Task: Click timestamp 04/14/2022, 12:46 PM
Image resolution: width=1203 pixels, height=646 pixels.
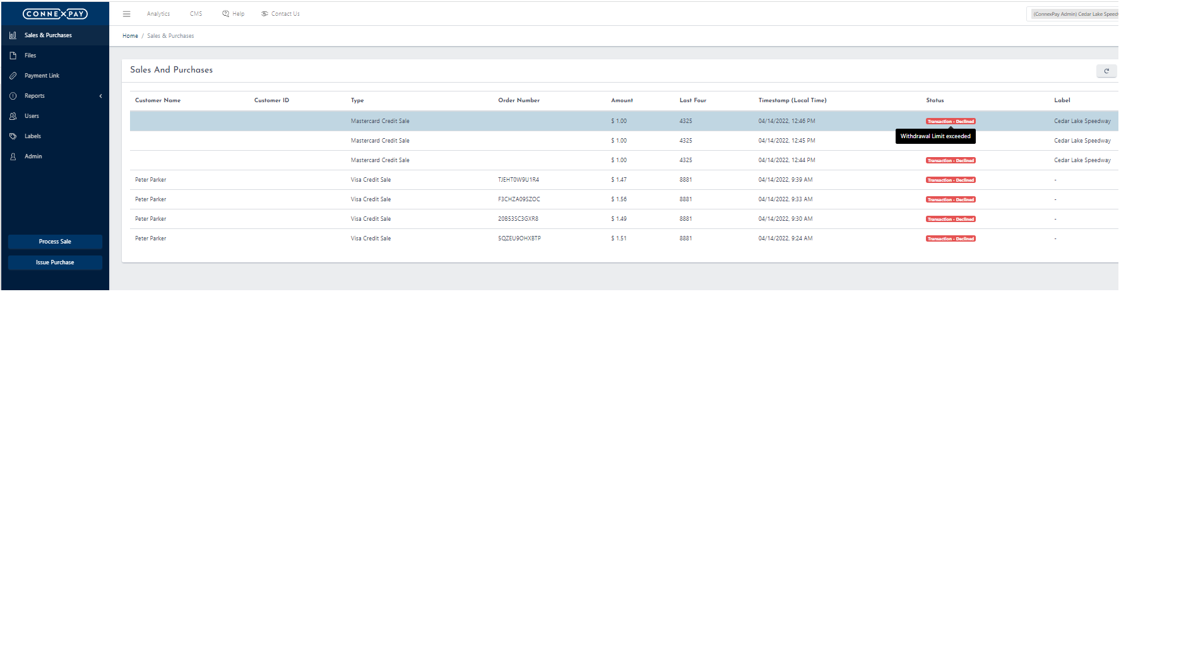Action: 786,121
